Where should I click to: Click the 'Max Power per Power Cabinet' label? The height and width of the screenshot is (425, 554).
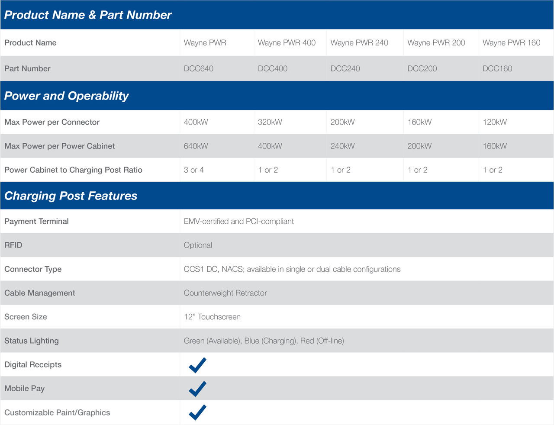coord(59,146)
